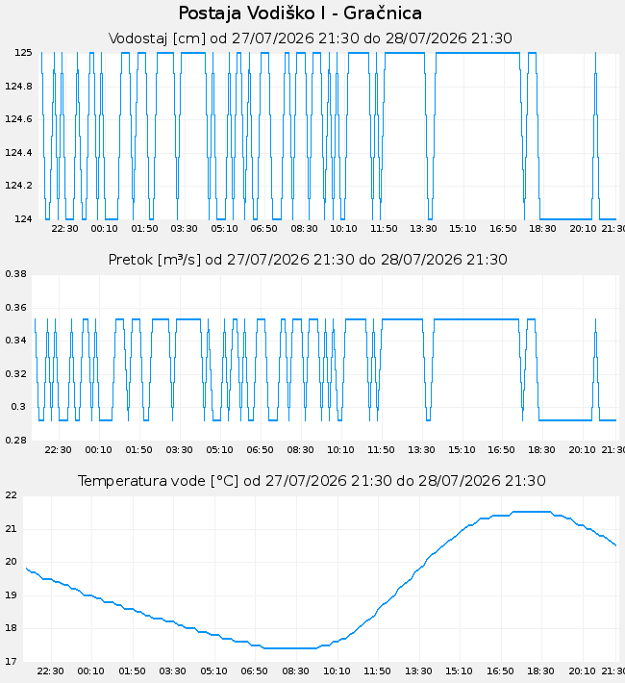Click 10:10 time label under temperature chart
The width and height of the screenshot is (625, 683).
coord(337,671)
